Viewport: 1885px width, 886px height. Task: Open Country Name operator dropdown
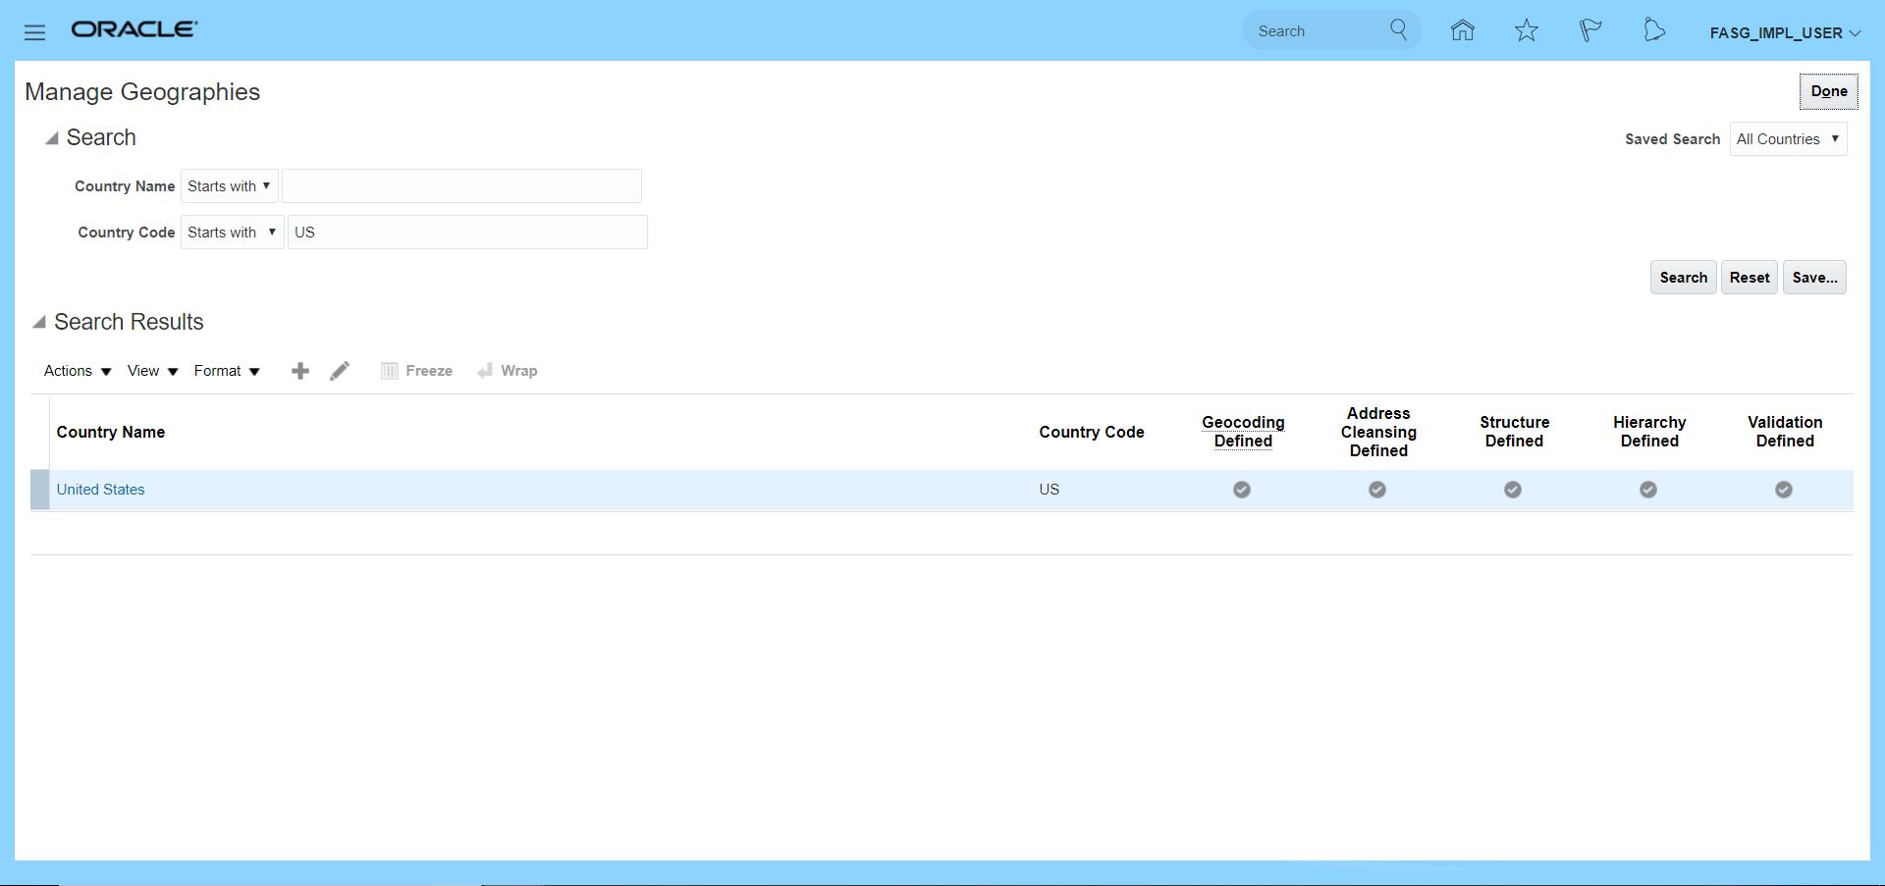229,186
